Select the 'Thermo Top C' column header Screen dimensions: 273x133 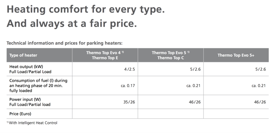(171, 58)
